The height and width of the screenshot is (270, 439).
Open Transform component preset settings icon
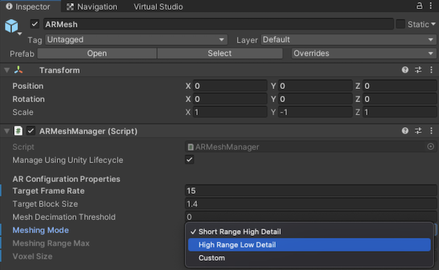click(x=418, y=70)
